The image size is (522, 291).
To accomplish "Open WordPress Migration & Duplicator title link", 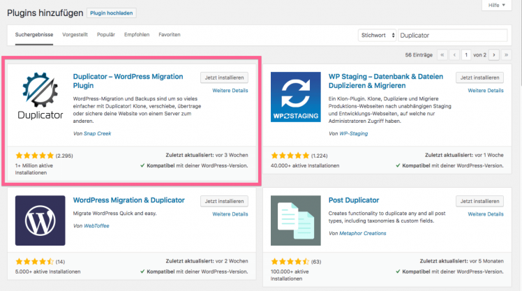I will coord(129,200).
